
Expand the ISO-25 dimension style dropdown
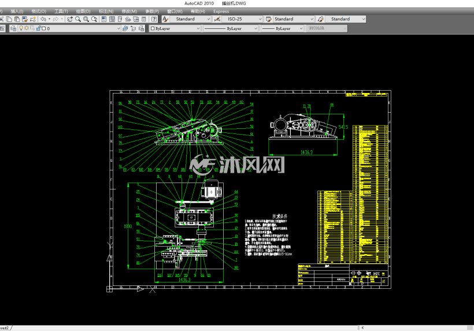pyautogui.click(x=260, y=19)
